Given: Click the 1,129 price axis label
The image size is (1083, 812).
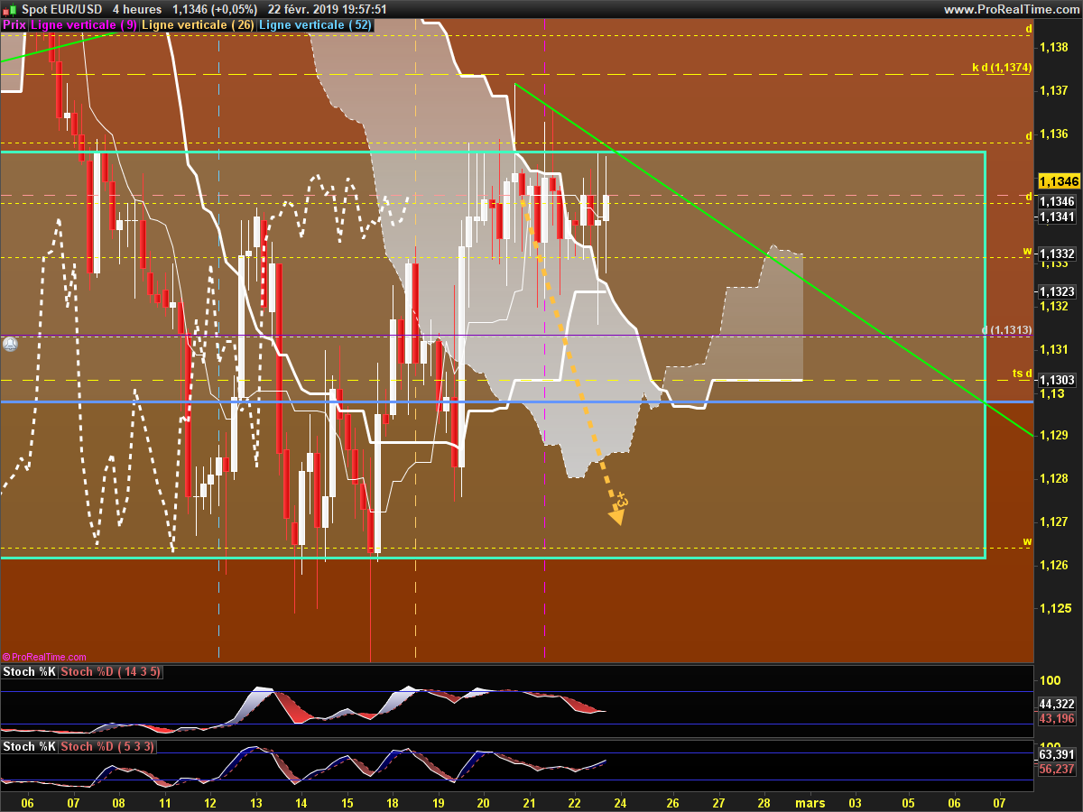Looking at the screenshot, I should [x=1055, y=435].
